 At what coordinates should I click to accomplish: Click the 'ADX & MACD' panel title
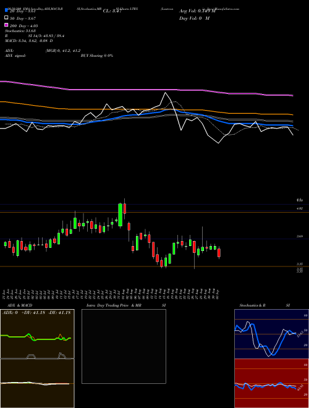(20, 305)
